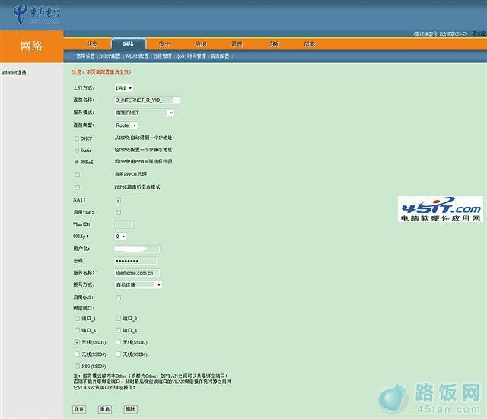This screenshot has width=487, height=419.
Task: Open the 帮助 help tab
Action: coord(310,44)
